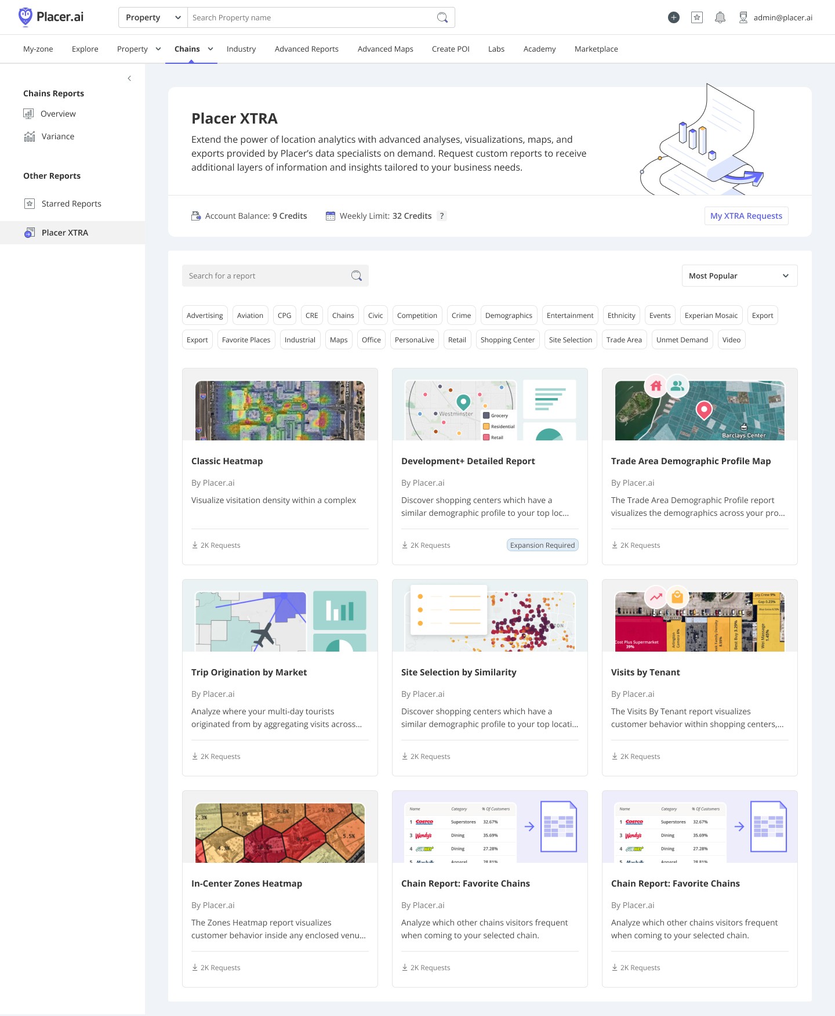Click the Starred Reports star icon
The image size is (835, 1016).
click(30, 204)
